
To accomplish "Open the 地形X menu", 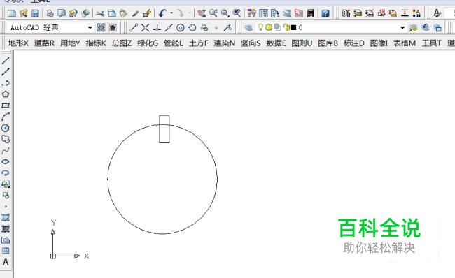I will 18,43.
